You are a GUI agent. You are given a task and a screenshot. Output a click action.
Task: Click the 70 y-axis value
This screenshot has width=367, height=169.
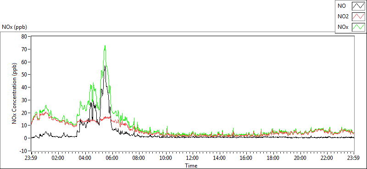tap(24, 49)
